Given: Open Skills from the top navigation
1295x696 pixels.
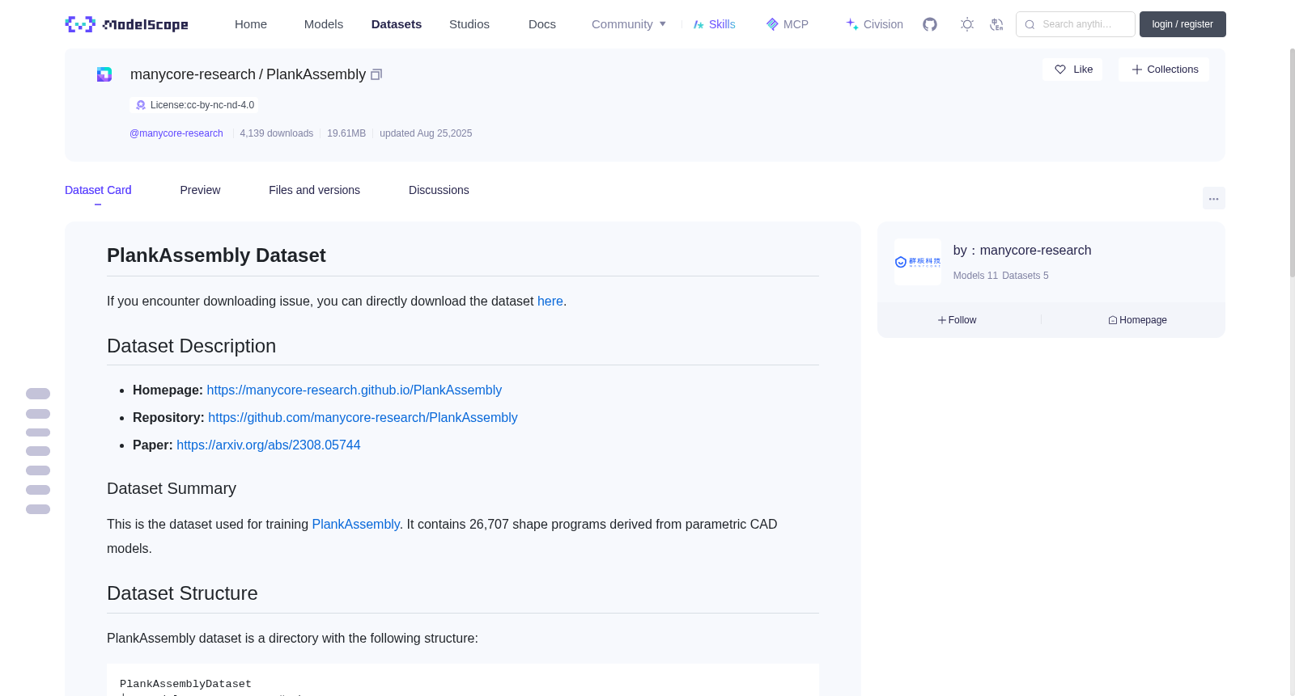Looking at the screenshot, I should pyautogui.click(x=715, y=24).
